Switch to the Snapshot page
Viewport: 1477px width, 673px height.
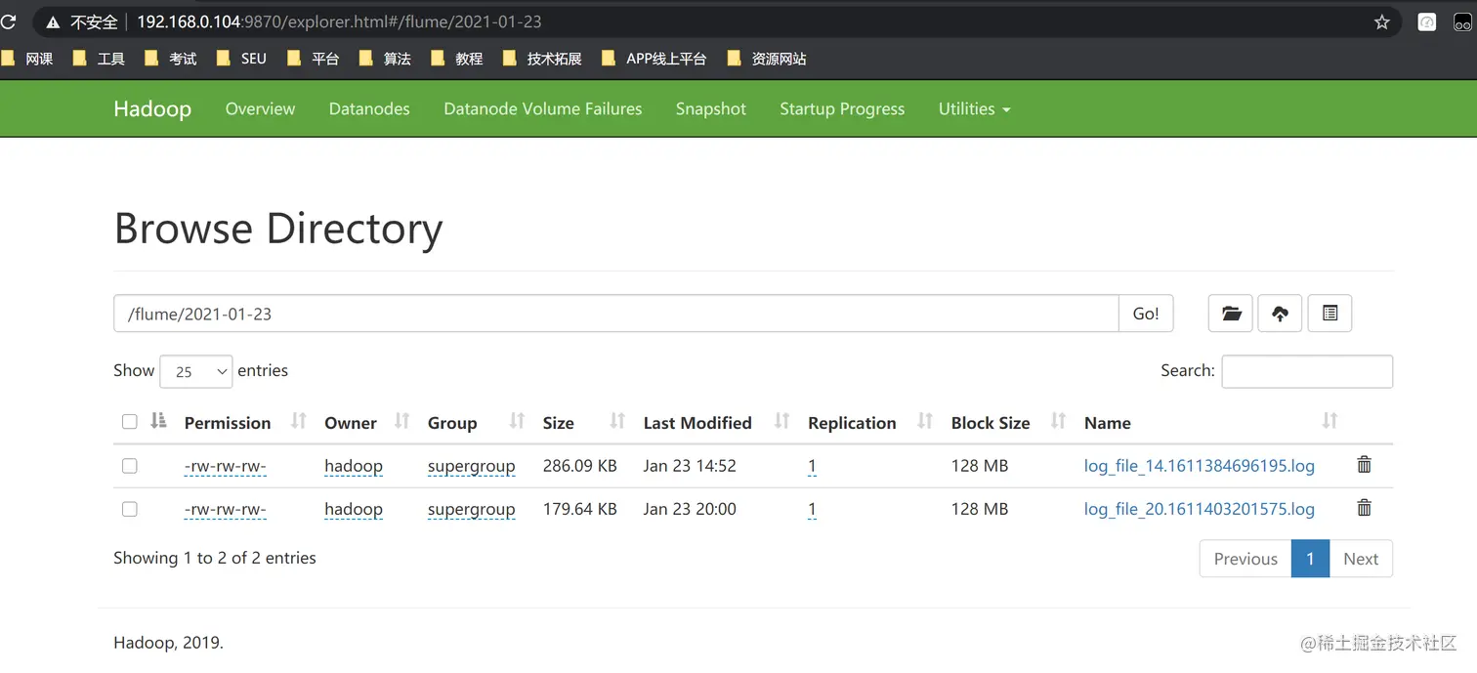[x=711, y=108]
